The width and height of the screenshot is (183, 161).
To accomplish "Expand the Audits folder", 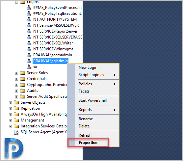I will point(16,91).
